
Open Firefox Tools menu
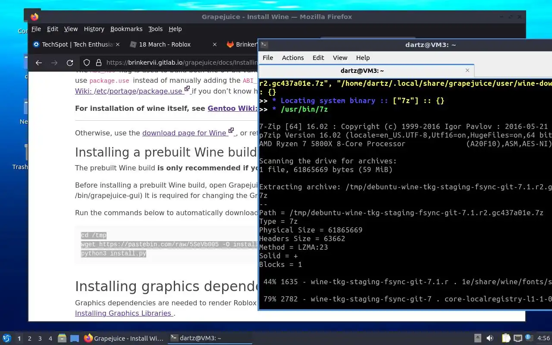coord(155,29)
